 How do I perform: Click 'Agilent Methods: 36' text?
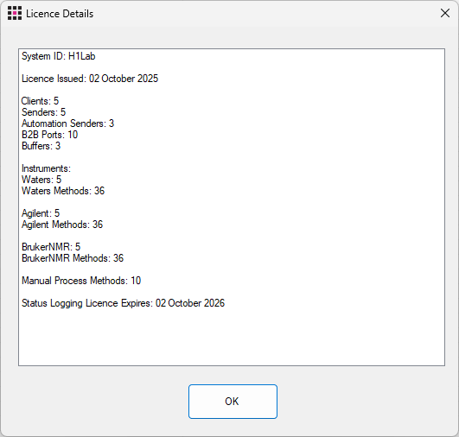coord(62,225)
